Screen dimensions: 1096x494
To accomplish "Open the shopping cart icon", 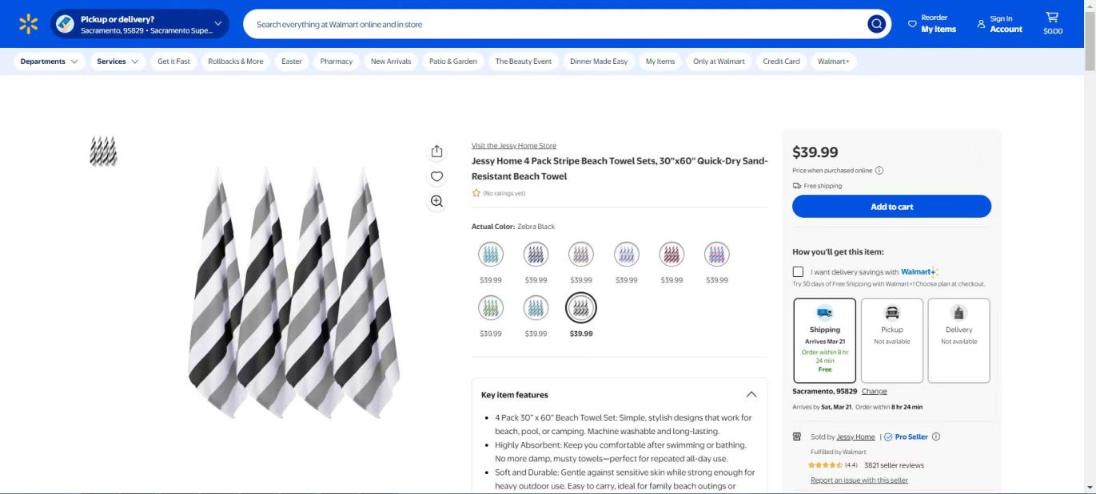I will tap(1052, 23).
